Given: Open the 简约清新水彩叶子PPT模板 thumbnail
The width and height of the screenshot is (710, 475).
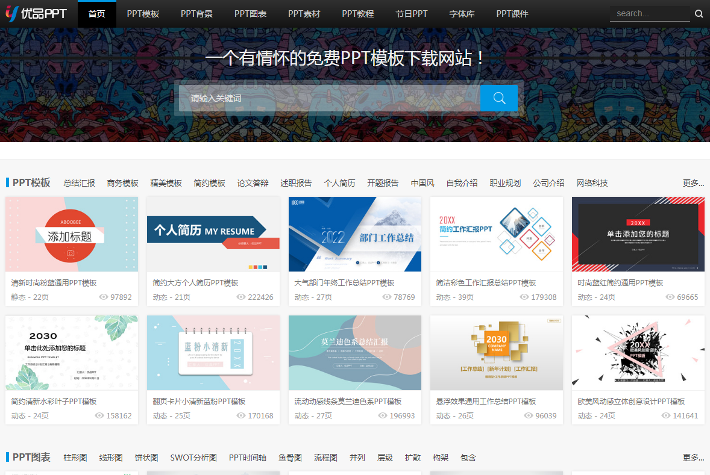Looking at the screenshot, I should coord(71,353).
